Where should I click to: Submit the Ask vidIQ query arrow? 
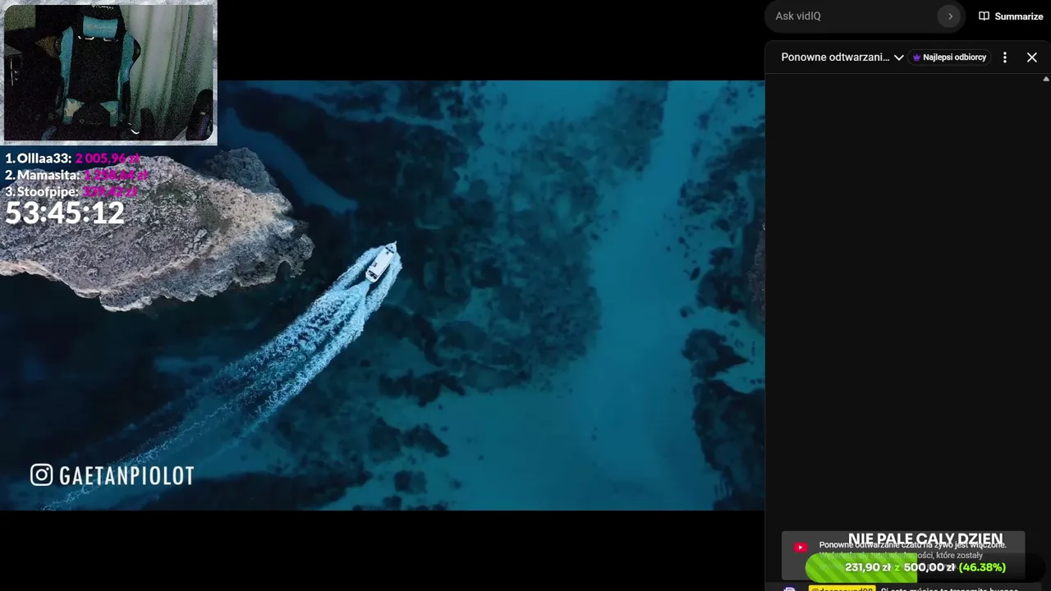pos(949,16)
